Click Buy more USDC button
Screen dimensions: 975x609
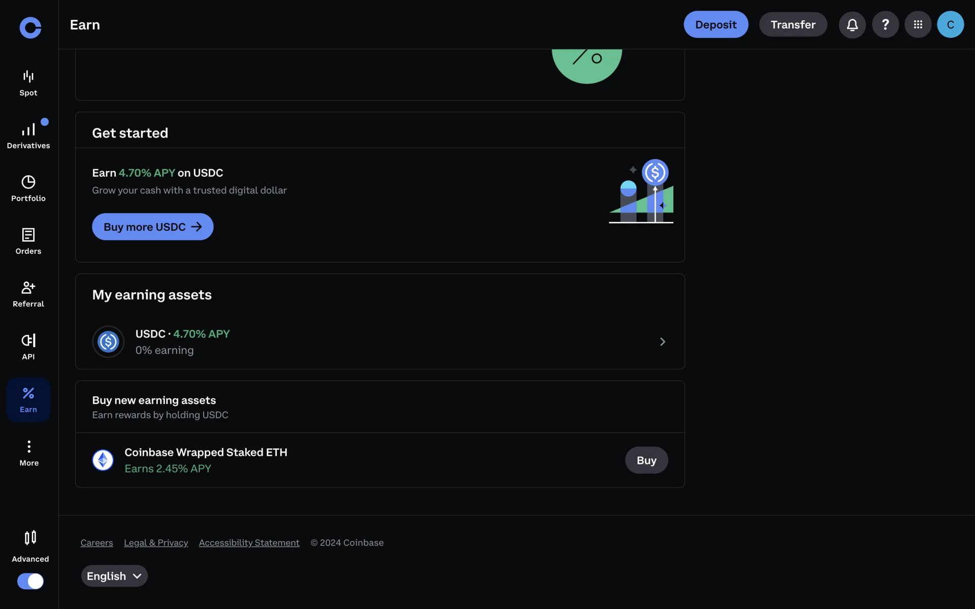click(x=152, y=227)
